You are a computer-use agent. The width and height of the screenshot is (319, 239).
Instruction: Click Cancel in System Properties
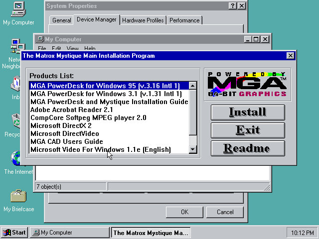click(x=225, y=212)
